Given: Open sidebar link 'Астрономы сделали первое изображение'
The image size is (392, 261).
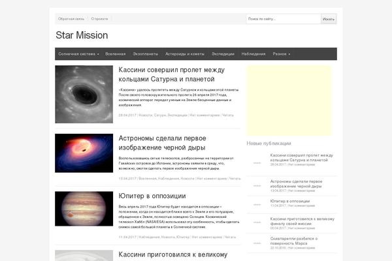Looking at the screenshot, I should coord(296,184).
